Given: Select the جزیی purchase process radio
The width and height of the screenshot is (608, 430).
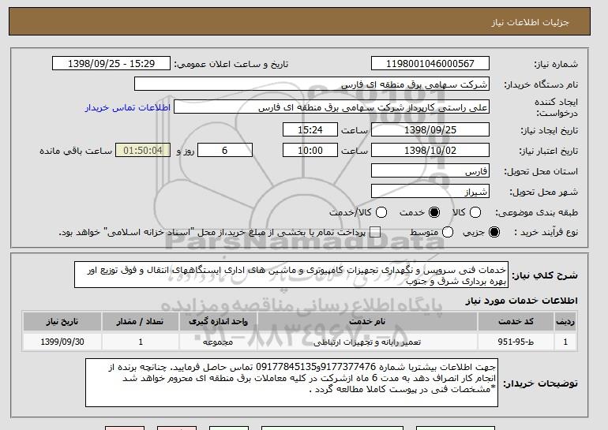Looking at the screenshot, I should point(494,232).
